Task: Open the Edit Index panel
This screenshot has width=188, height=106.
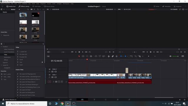Action: [36, 6]
